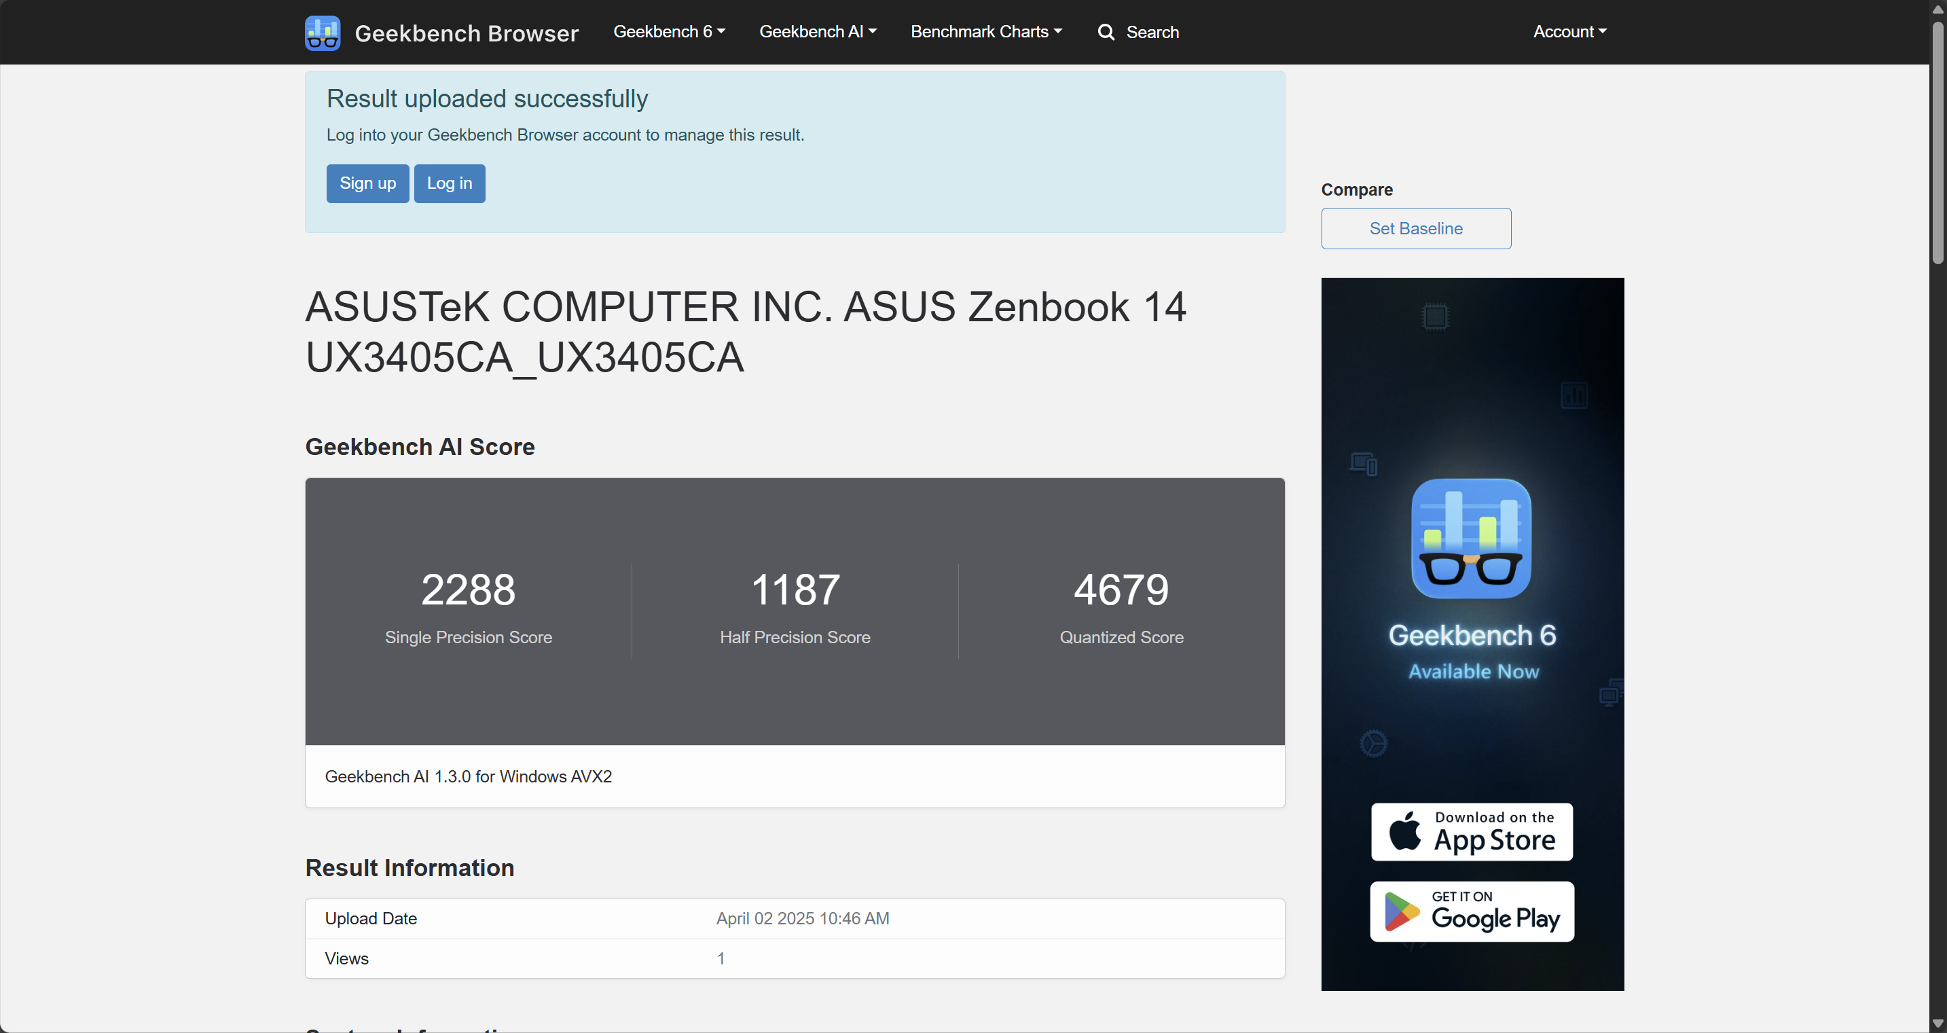
Task: Click the 1187 Half Precision Score value
Action: tap(795, 590)
